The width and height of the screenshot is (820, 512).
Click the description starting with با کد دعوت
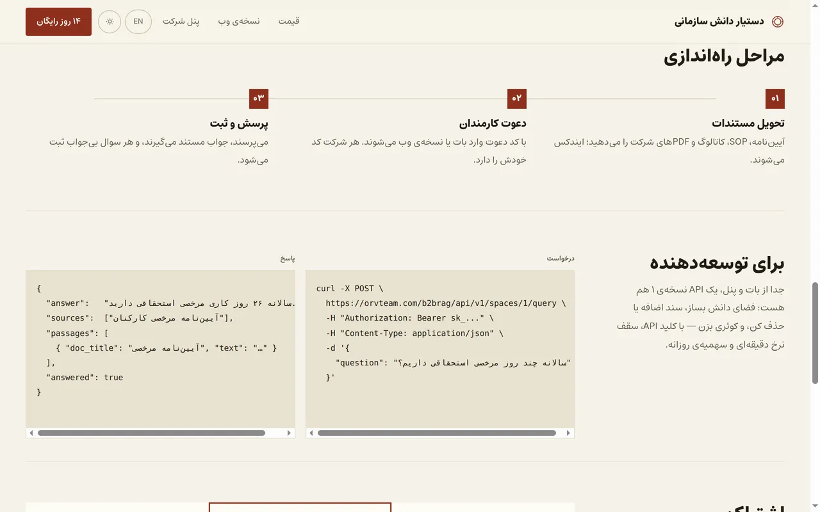(419, 150)
